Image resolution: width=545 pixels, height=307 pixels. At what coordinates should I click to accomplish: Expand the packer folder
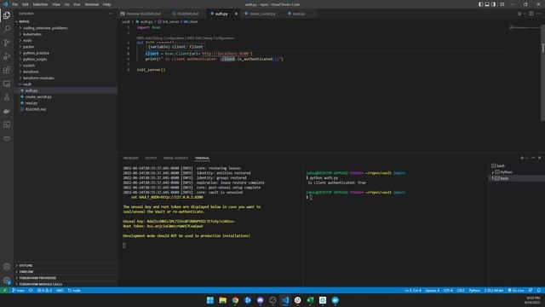click(x=28, y=47)
